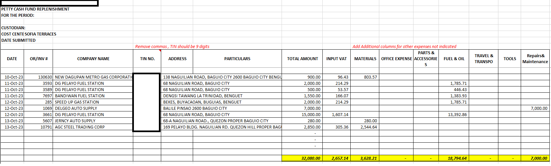
Task: Select the INPUT VAT header
Action: coord(336,59)
